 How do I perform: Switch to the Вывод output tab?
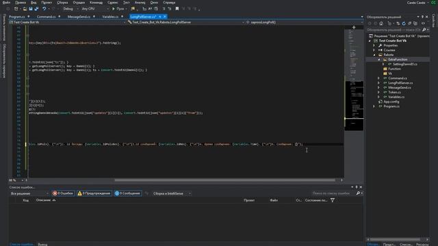coord(42,245)
